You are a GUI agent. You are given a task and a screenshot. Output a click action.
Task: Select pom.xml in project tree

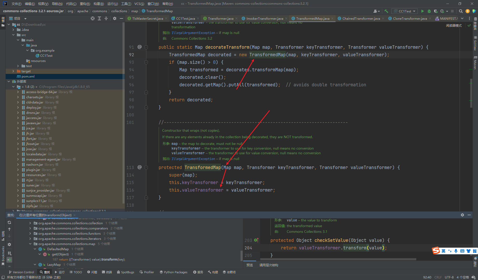coord(65,76)
